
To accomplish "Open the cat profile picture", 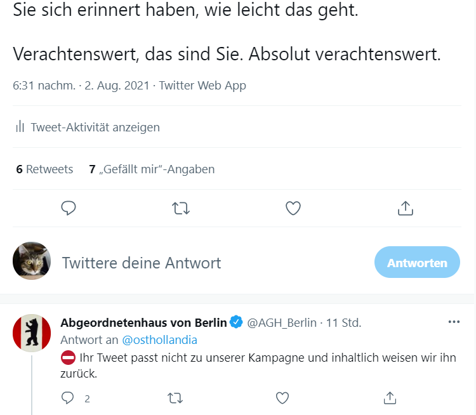I will click(x=32, y=261).
